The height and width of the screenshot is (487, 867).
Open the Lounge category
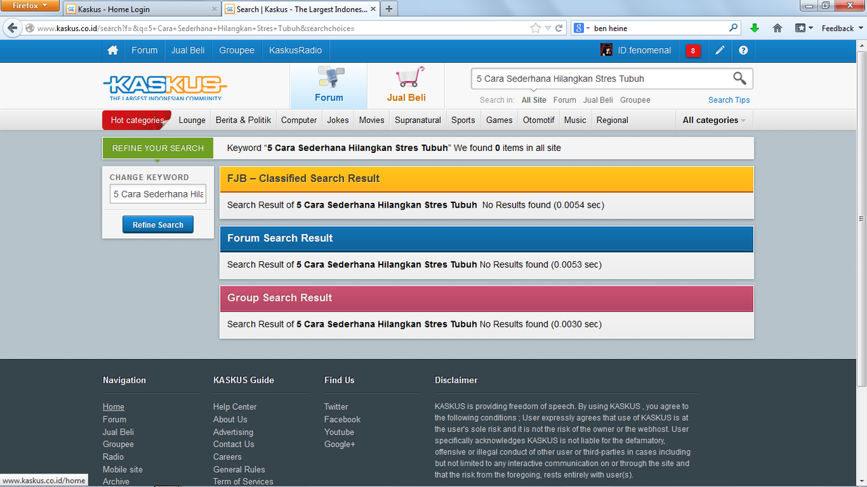click(x=192, y=120)
